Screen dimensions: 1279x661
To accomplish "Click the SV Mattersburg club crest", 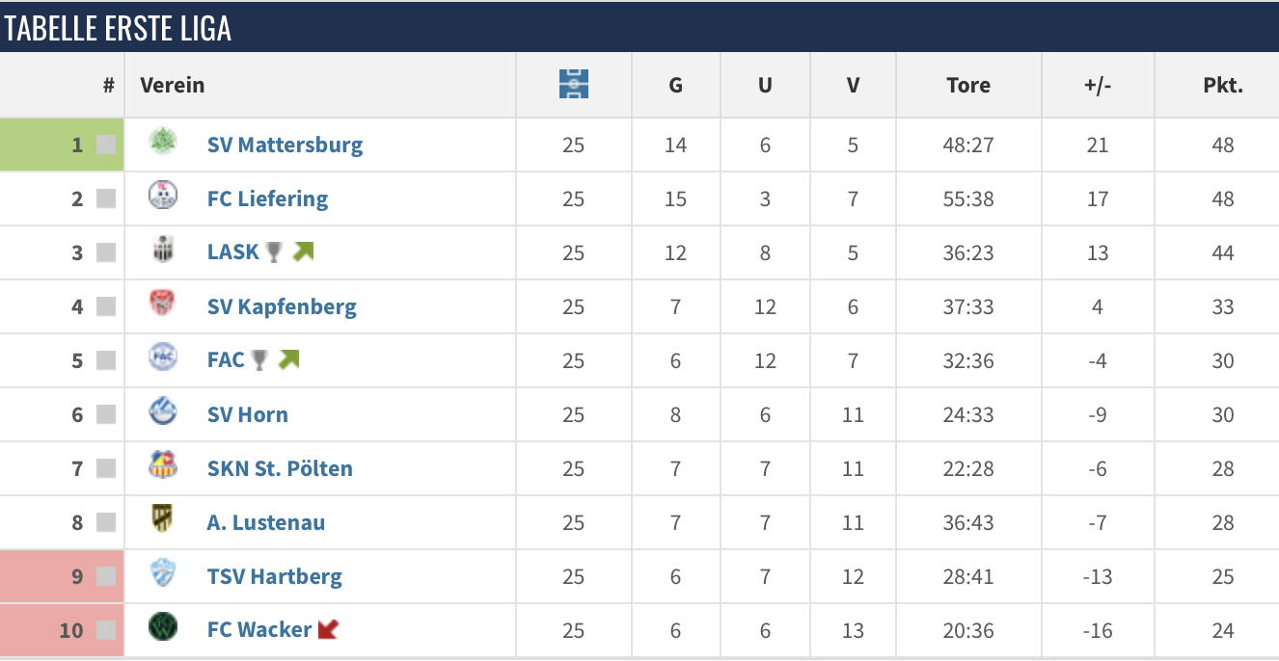I will (163, 143).
